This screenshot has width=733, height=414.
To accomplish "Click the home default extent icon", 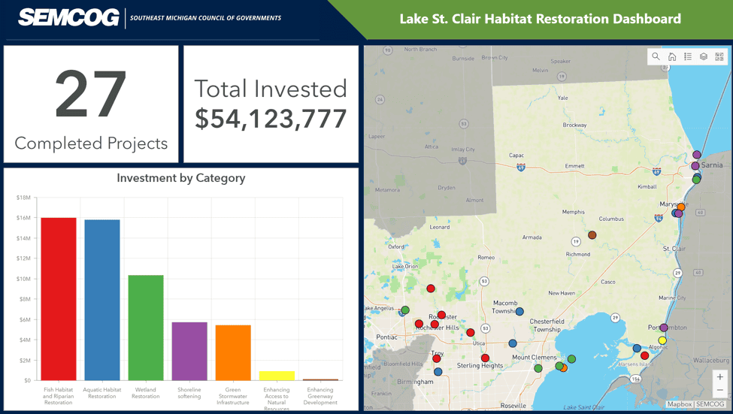I will pyautogui.click(x=672, y=56).
